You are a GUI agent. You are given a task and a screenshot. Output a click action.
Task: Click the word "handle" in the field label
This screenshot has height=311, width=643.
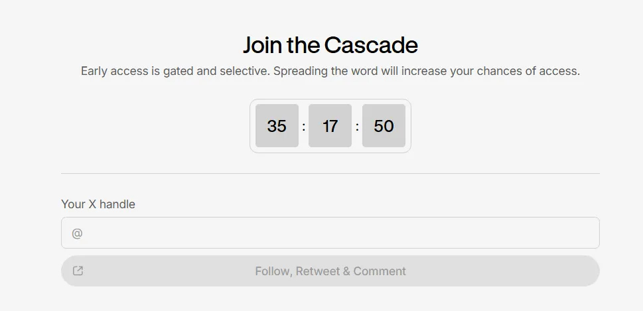117,204
